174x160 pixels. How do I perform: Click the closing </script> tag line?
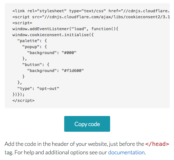[x=23, y=101]
